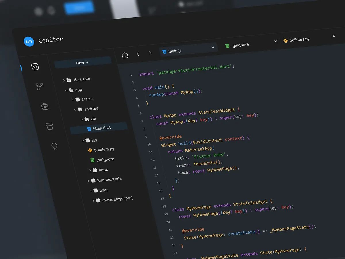Collapse the android folder

[75, 109]
